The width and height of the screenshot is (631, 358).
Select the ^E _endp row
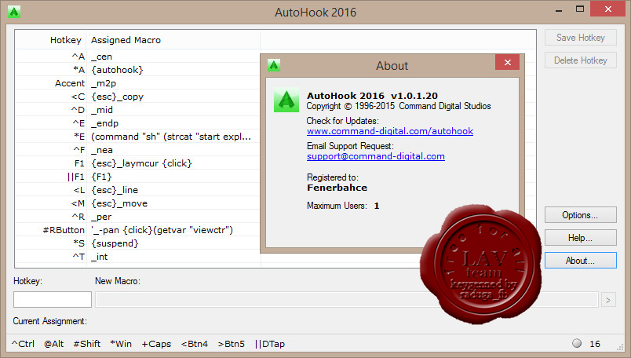point(138,122)
